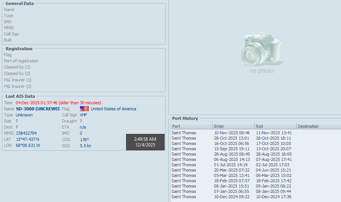The width and height of the screenshot is (341, 202).
Task: Select port row entered 28-Oct-2025 13:01
Action: (x=256, y=138)
